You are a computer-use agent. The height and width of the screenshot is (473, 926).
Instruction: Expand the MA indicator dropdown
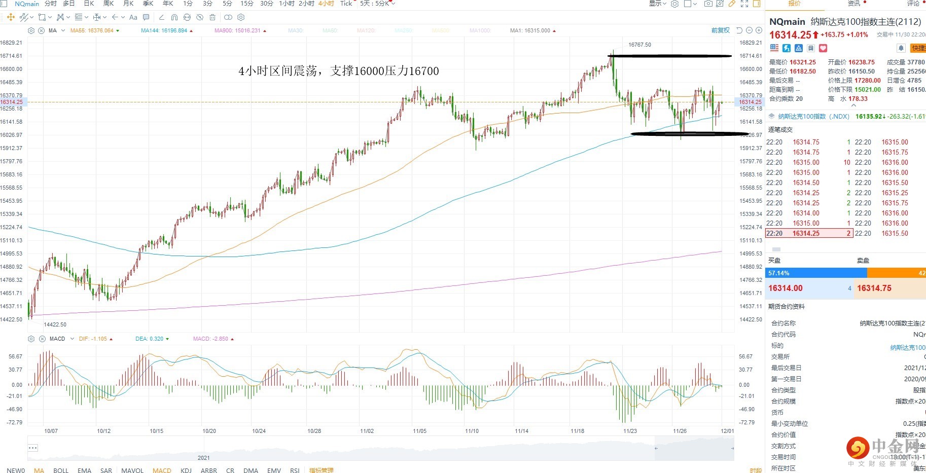click(63, 30)
